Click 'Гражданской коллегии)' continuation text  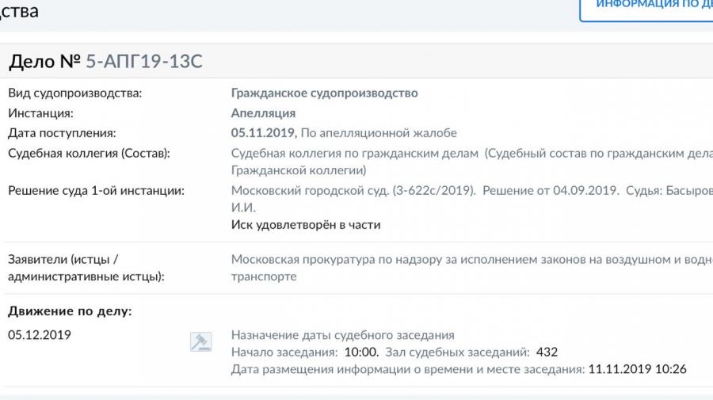(x=299, y=170)
